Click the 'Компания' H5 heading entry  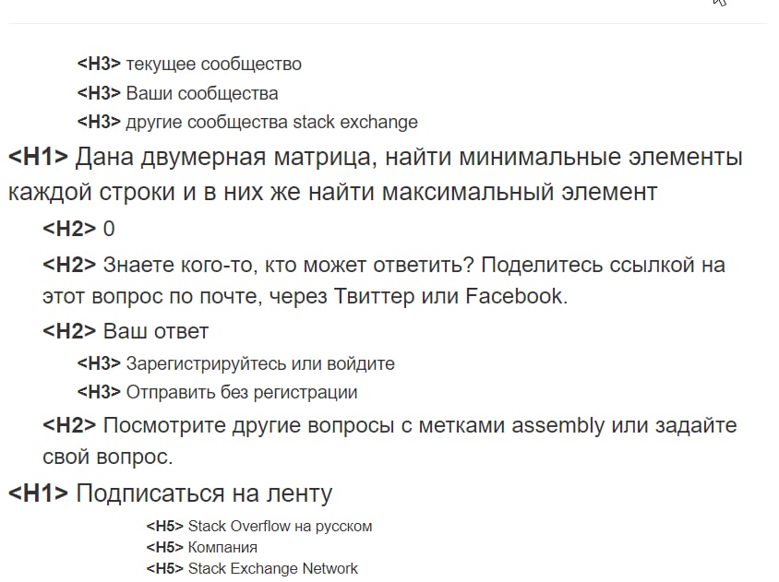coord(222,548)
